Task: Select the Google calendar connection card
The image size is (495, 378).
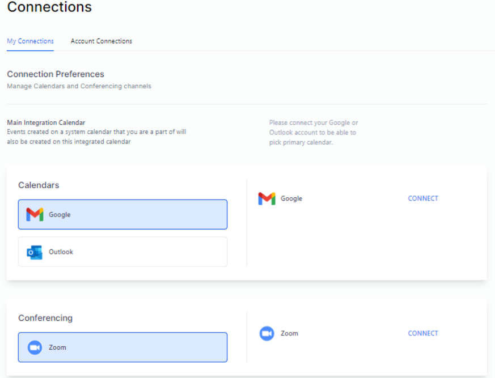Action: (122, 214)
